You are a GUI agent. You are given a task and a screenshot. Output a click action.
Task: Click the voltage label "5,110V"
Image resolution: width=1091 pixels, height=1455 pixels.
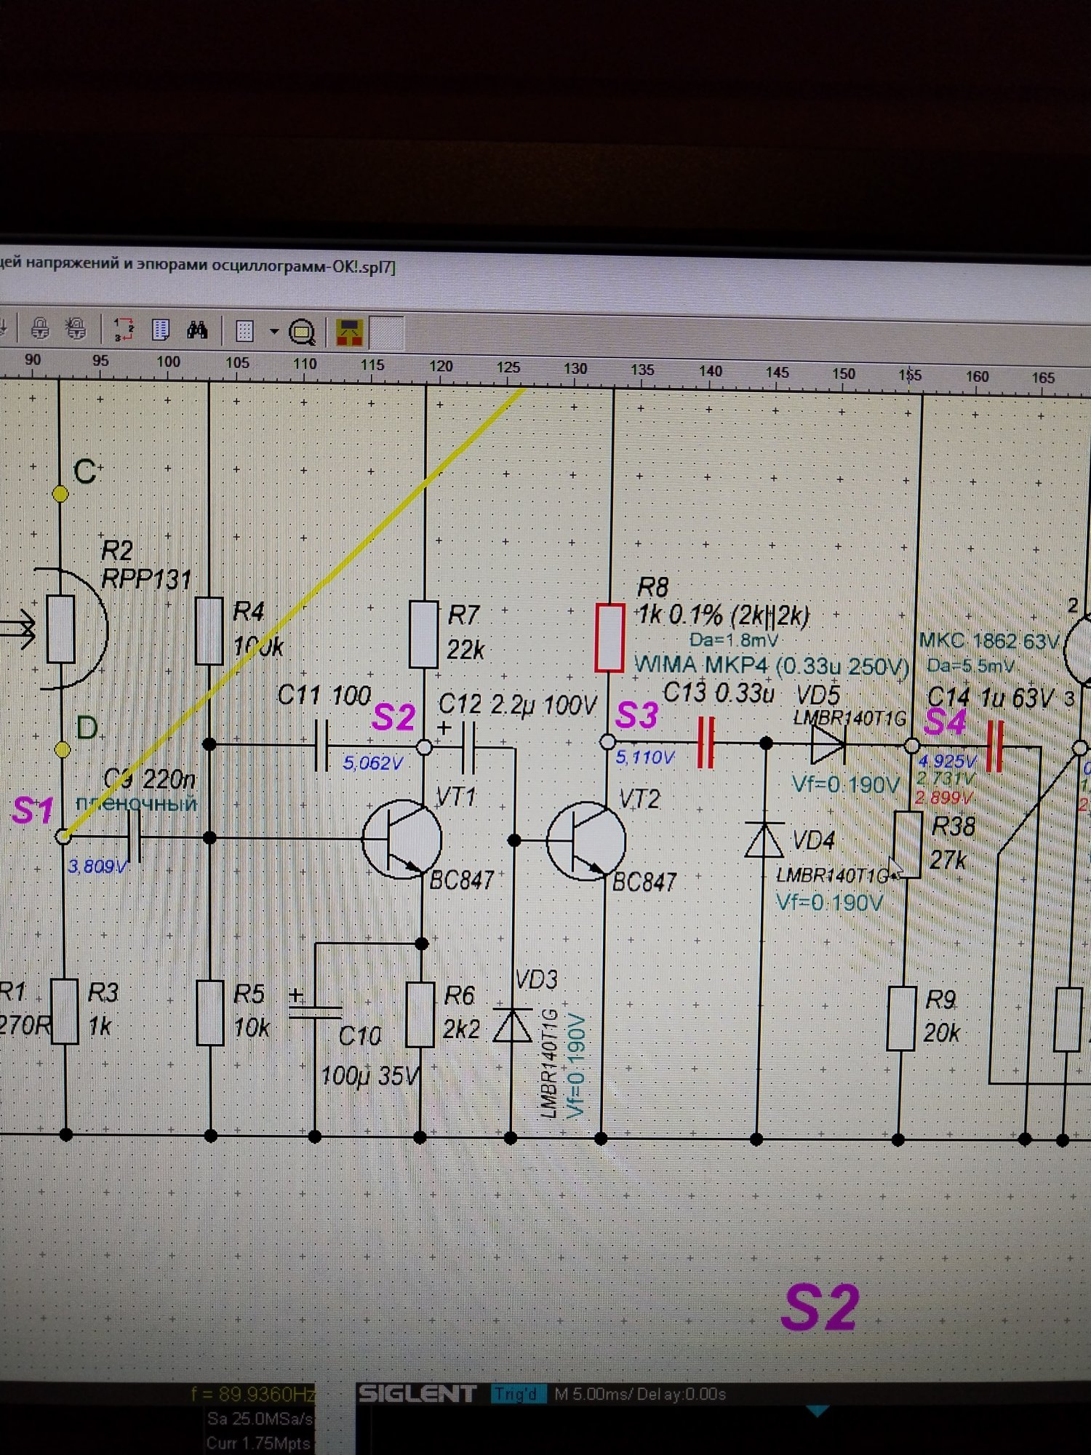pyautogui.click(x=644, y=757)
